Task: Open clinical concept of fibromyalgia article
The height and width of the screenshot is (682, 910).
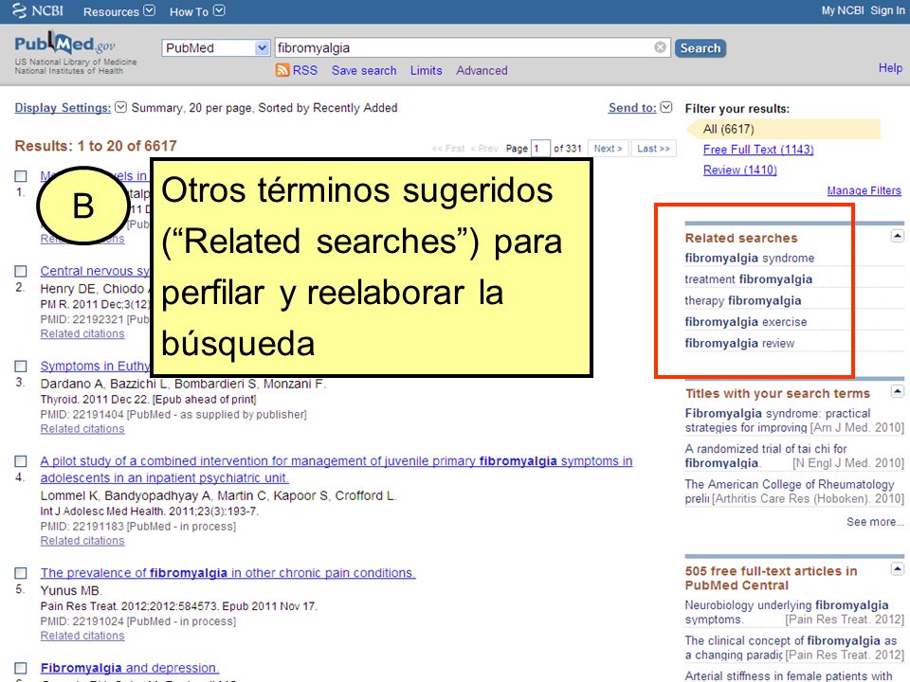Action: 791,647
